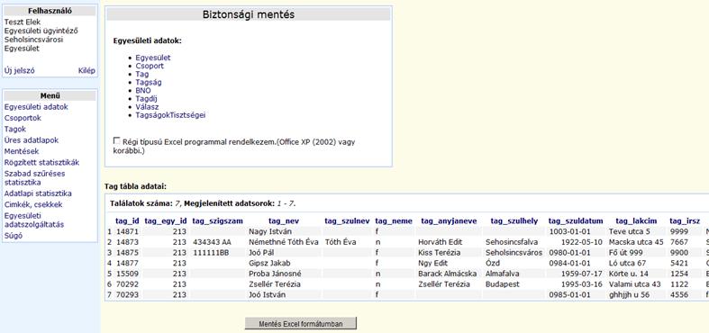Open the Egyesület backup link

153,58
